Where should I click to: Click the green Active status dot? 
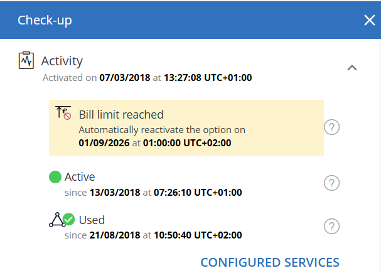[55, 177]
